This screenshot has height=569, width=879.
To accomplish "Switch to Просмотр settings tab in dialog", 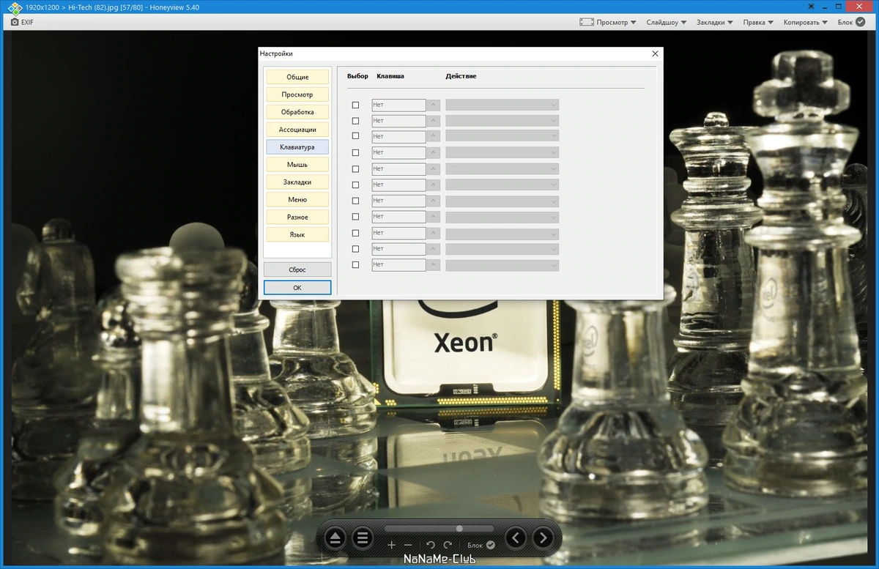I will [297, 94].
